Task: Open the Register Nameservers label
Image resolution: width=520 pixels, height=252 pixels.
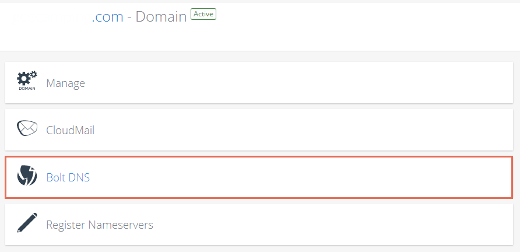Action: (100, 225)
